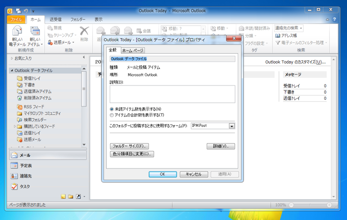Click the description text box
Image resolution: width=347 pixels, height=220 pixels.
172,94
